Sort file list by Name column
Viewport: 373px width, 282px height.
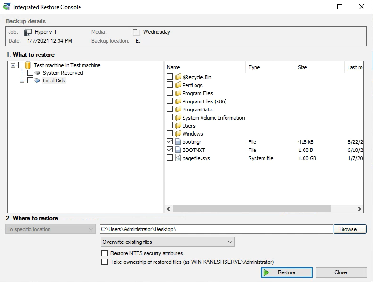pos(205,67)
